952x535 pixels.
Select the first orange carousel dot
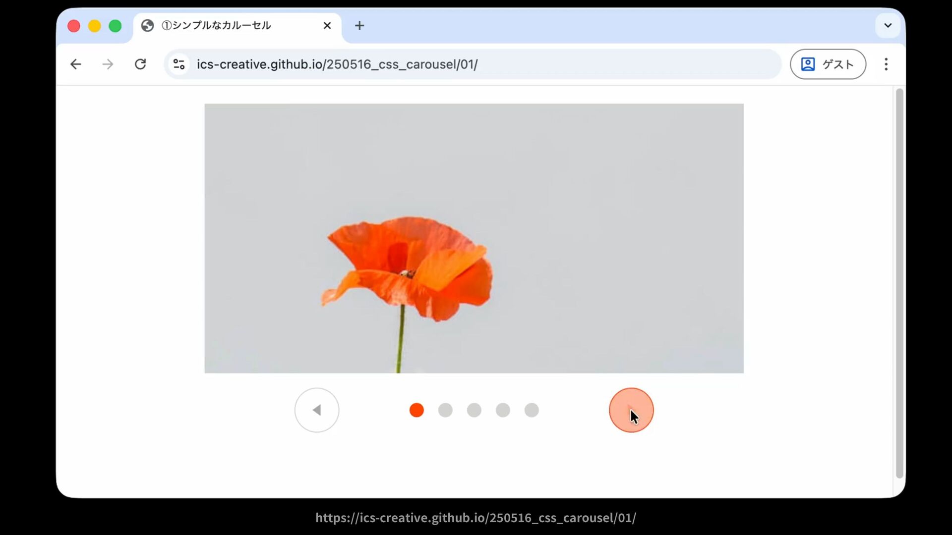pos(416,410)
